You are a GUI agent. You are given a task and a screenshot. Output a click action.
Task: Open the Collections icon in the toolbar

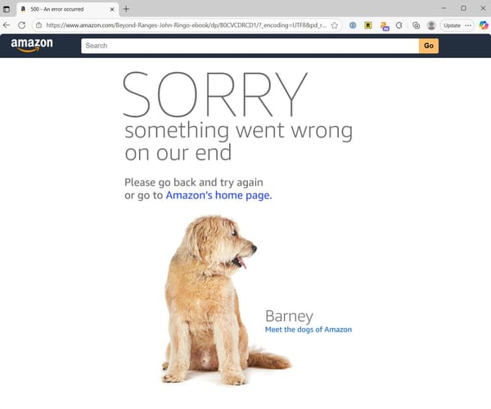pos(417,25)
